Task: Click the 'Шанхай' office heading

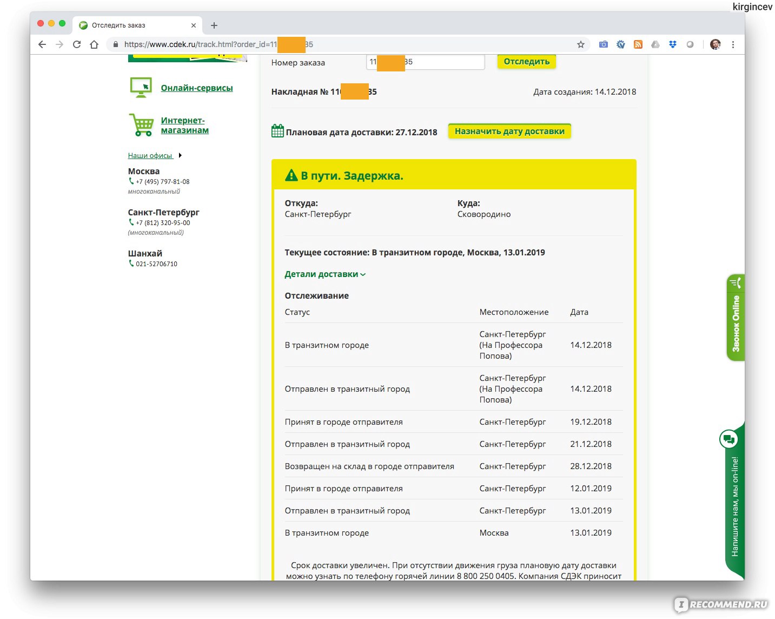Action: coord(145,253)
